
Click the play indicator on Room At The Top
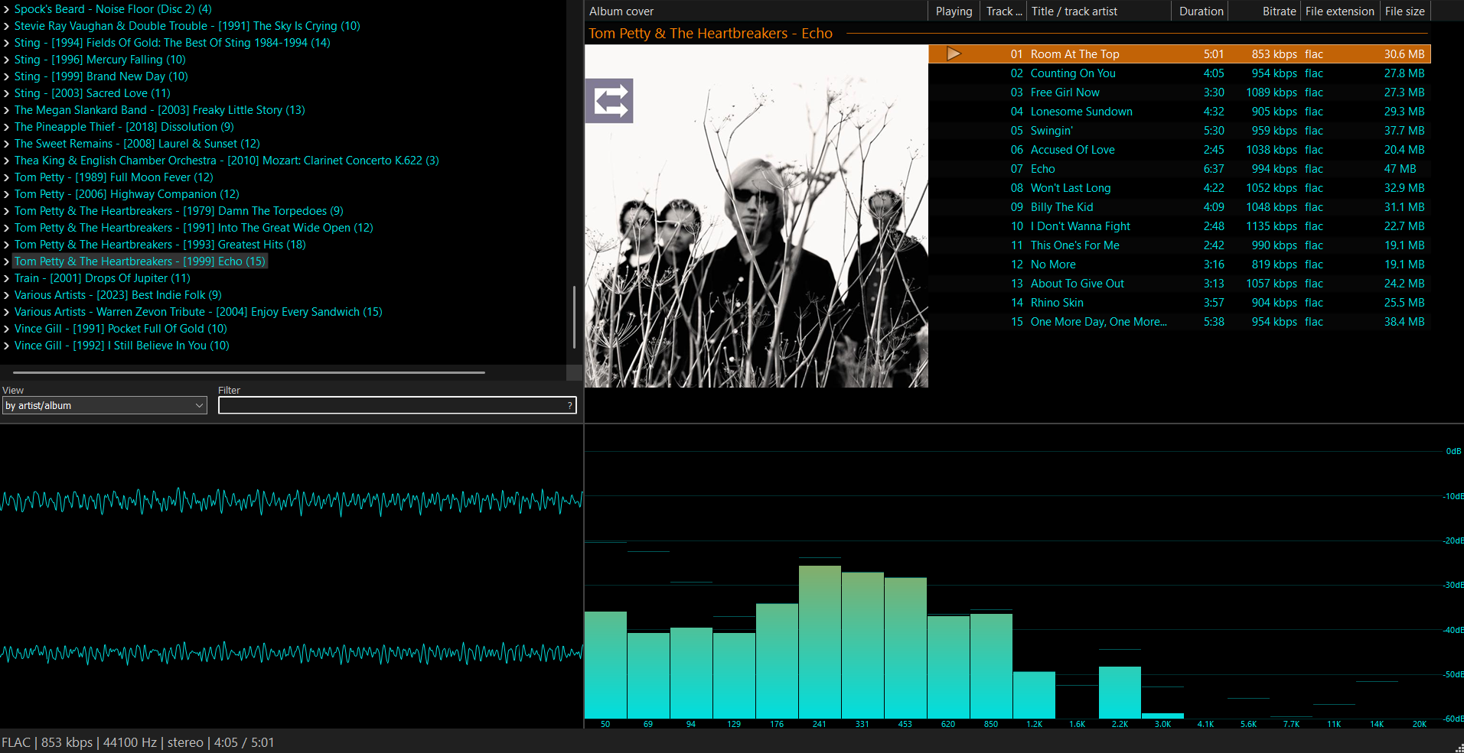coord(954,54)
